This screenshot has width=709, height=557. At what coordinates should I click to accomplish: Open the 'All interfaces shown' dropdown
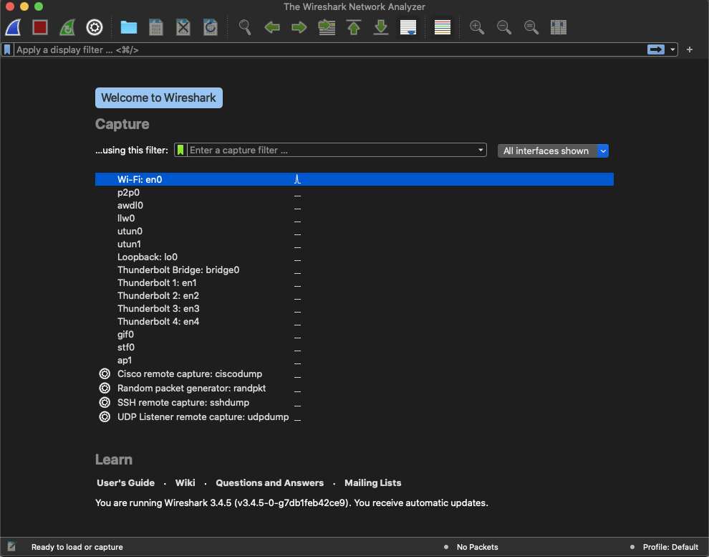[x=553, y=151]
